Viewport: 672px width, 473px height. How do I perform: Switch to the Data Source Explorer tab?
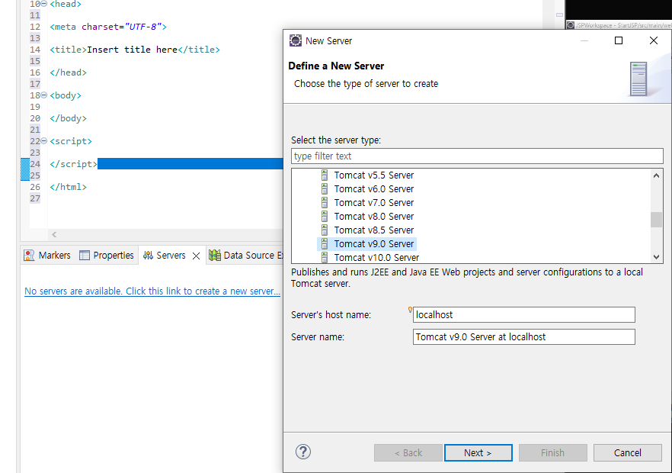tap(245, 256)
